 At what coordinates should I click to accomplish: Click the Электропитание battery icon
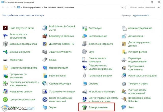pyautogui.click(x=84, y=107)
